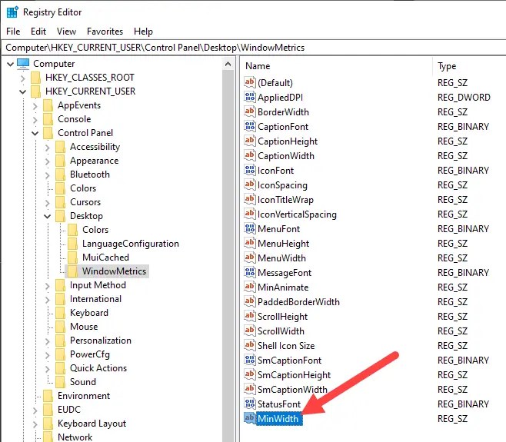
Task: Collapse the Desktop key chevron
Action: pos(47,216)
